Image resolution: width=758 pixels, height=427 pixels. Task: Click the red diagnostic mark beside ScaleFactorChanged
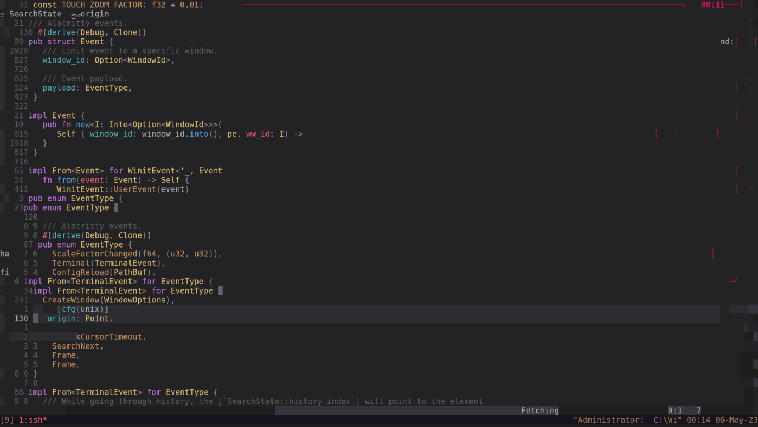[x=712, y=254]
